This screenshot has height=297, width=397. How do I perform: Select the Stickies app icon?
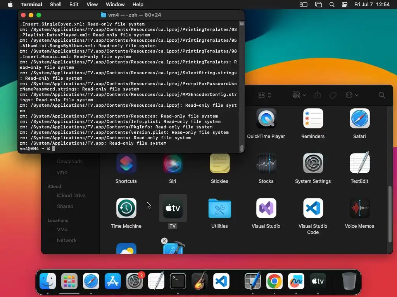point(219,164)
